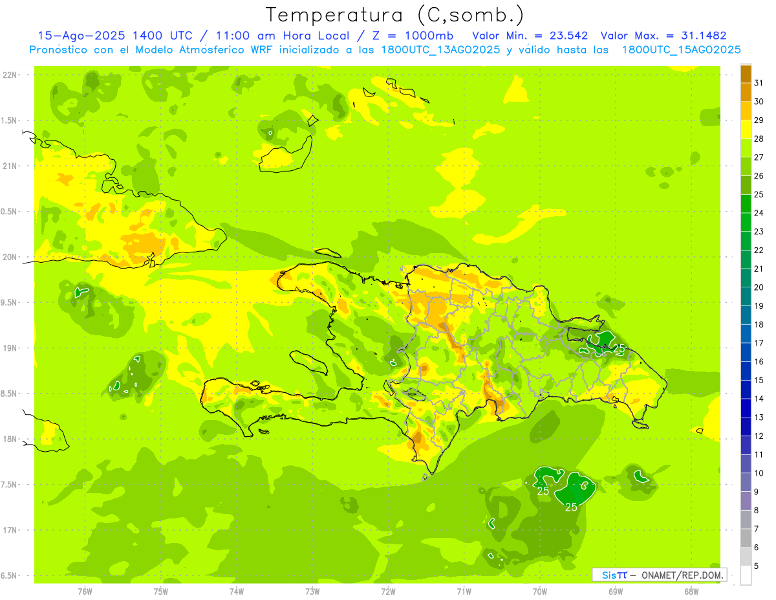Click the colorbar segment between 29 and 30

pyautogui.click(x=746, y=111)
